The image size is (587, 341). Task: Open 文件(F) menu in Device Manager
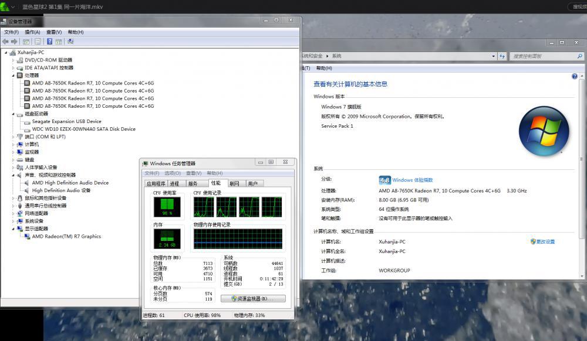coord(11,32)
